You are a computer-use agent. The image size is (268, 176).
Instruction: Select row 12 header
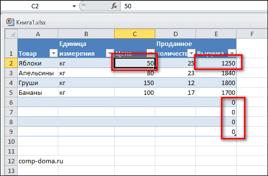(x=11, y=161)
